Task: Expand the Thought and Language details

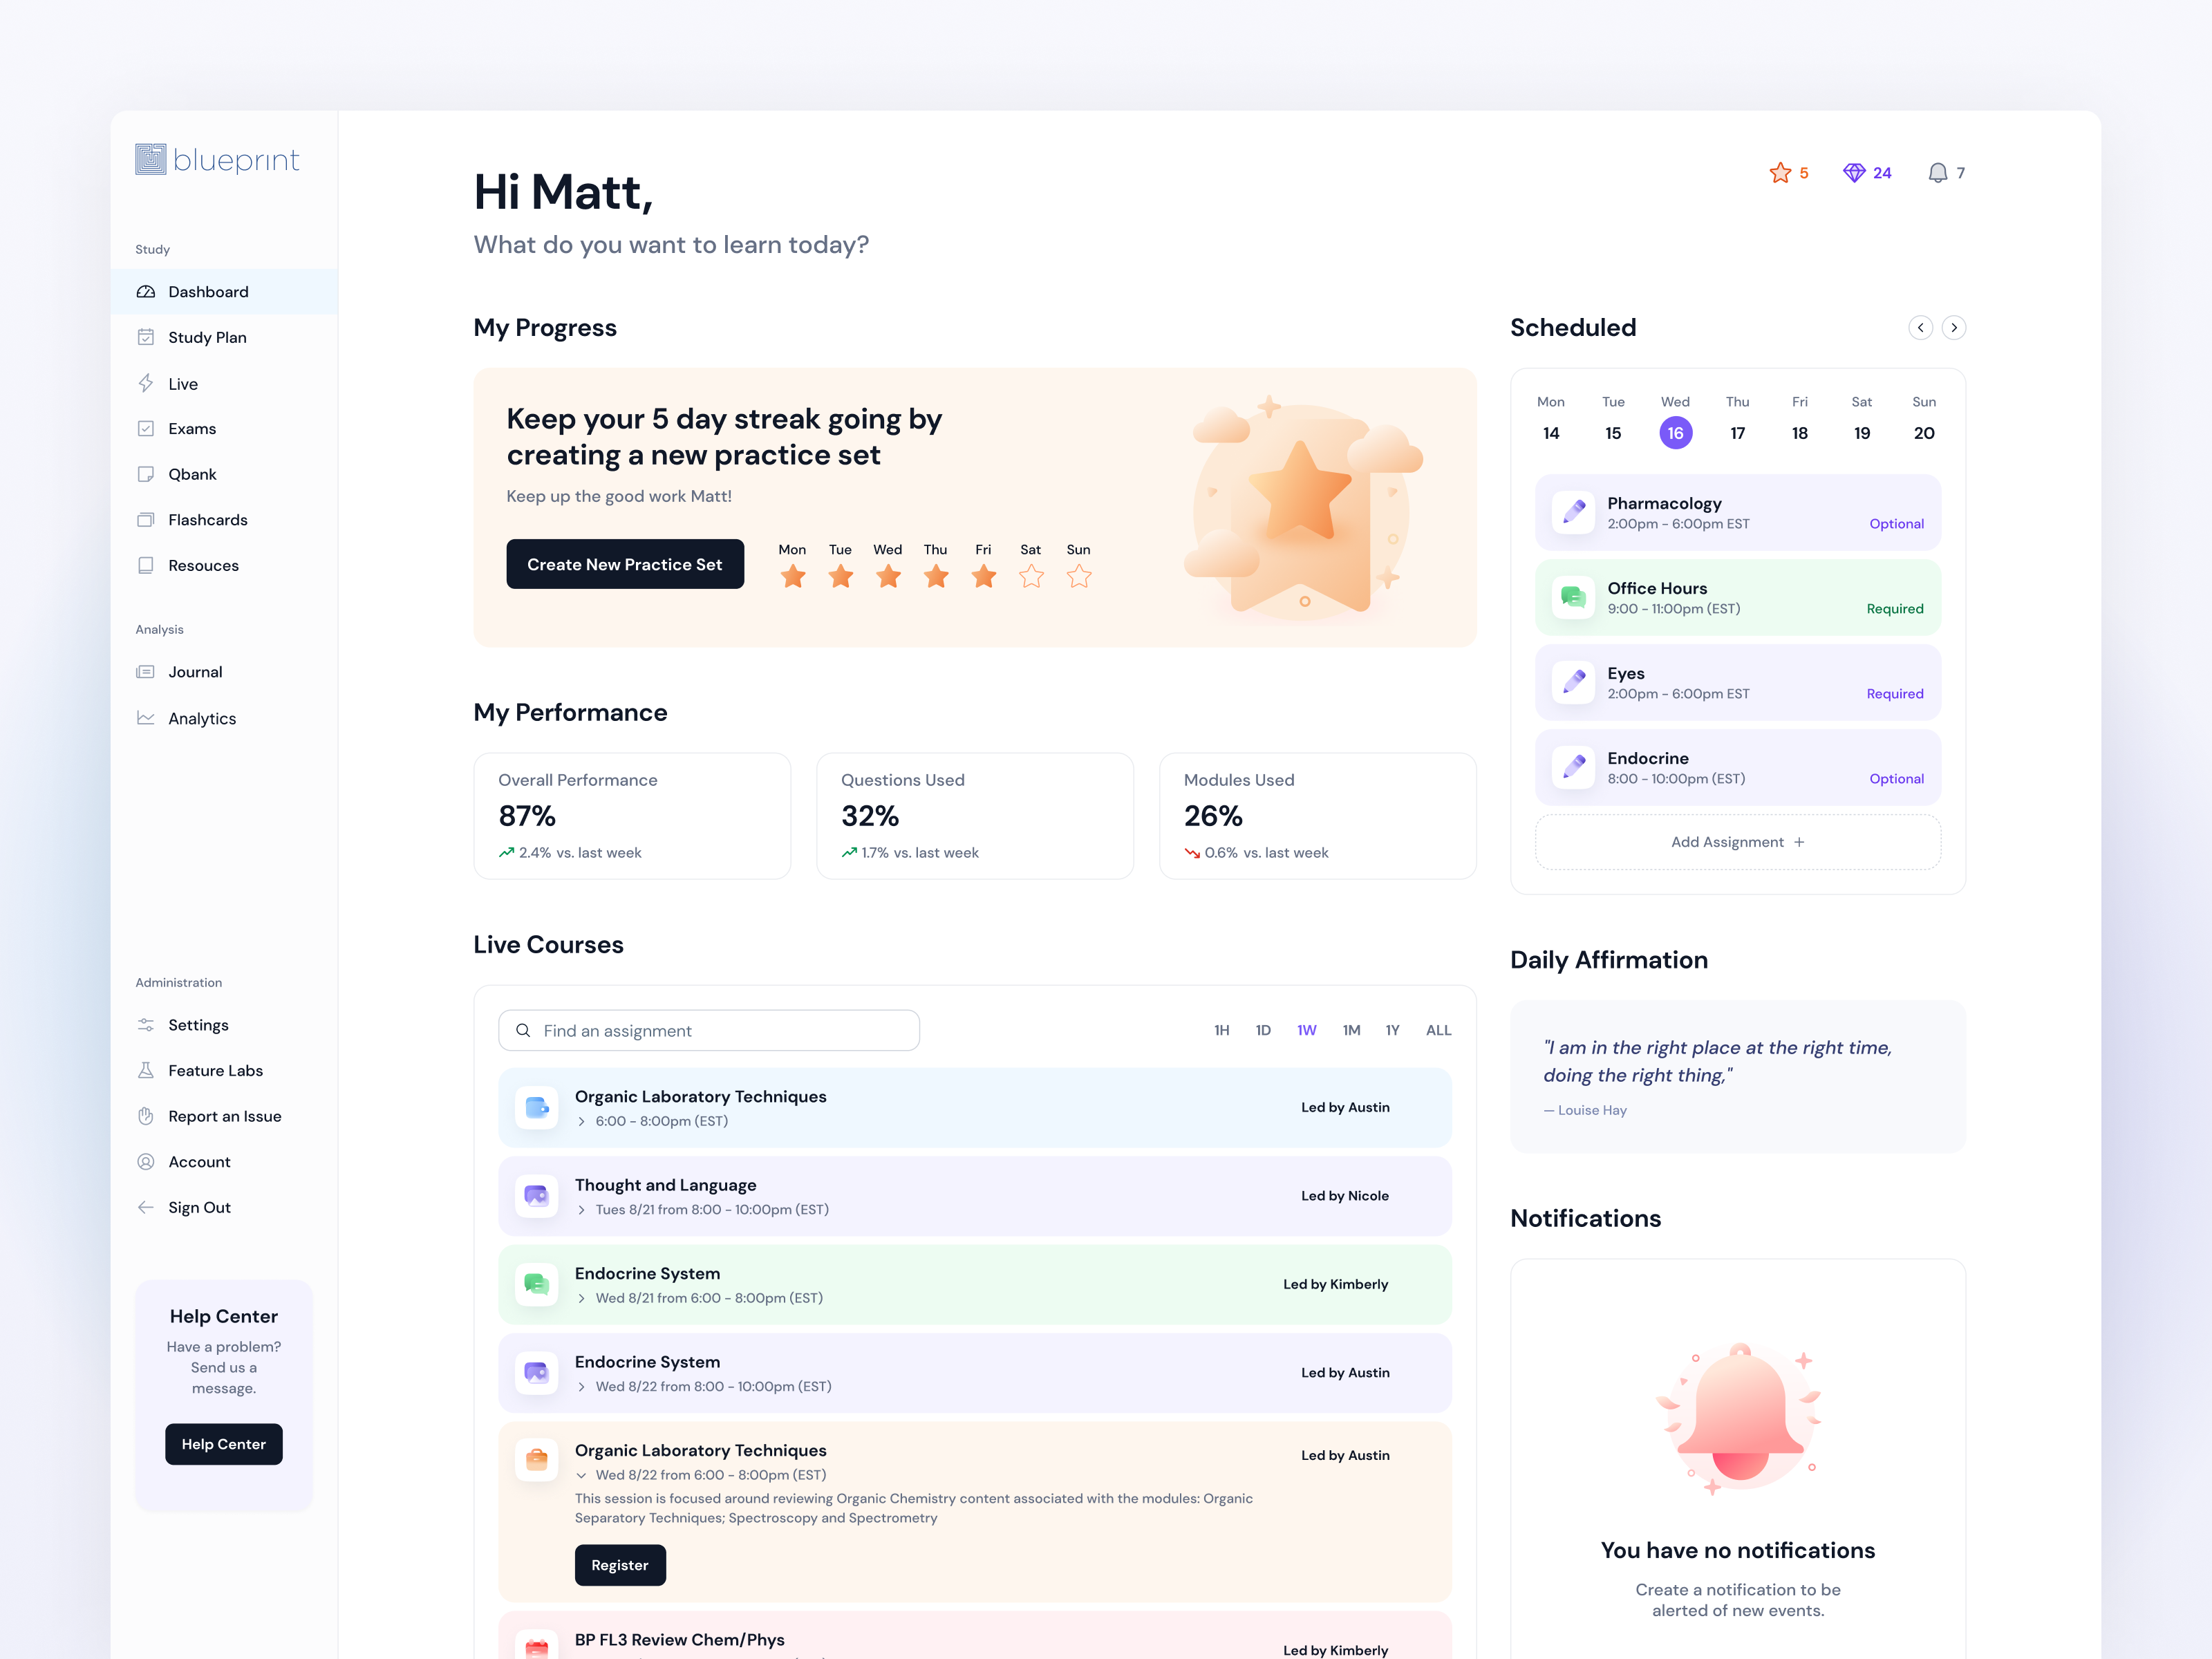Action: tap(581, 1210)
